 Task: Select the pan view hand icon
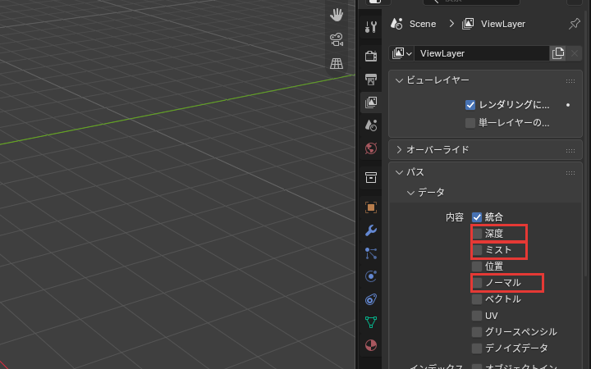click(337, 15)
